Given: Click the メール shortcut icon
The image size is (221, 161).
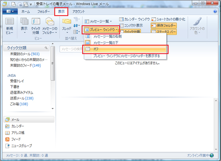Looking at the screenshot, I should point(7,120).
